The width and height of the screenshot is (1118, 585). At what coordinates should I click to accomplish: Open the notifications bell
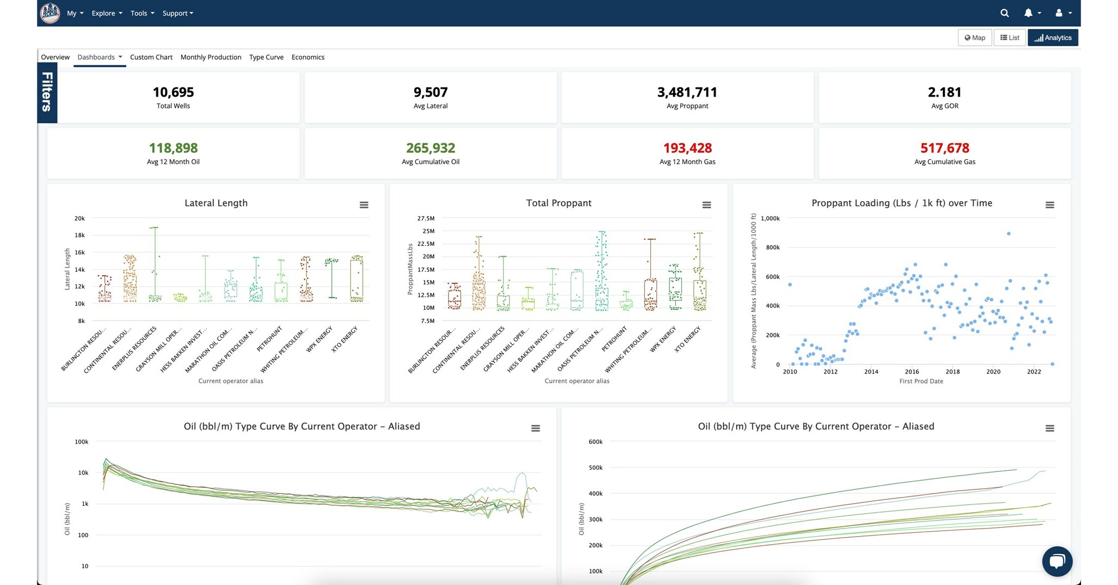(1029, 13)
